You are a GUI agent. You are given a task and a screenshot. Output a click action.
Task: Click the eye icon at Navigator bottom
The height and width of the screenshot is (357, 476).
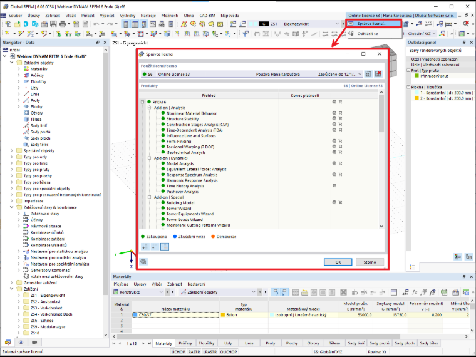21,342
